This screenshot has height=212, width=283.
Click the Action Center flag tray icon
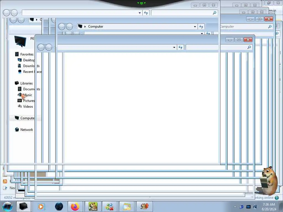click(242, 207)
